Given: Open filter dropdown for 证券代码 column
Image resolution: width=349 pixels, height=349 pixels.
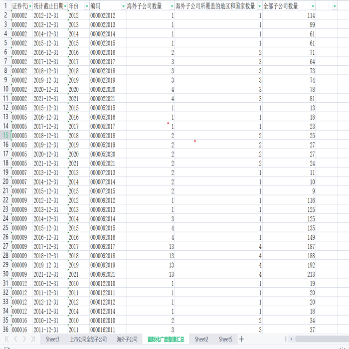Looking at the screenshot, I should (30, 6).
